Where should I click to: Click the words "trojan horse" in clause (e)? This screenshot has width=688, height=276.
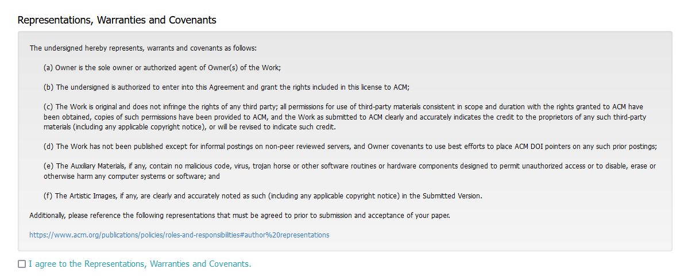click(270, 166)
